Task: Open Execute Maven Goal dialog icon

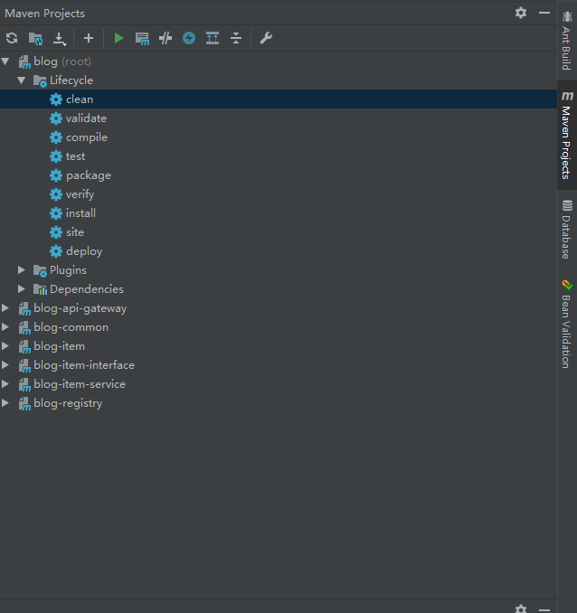Action: tap(142, 38)
